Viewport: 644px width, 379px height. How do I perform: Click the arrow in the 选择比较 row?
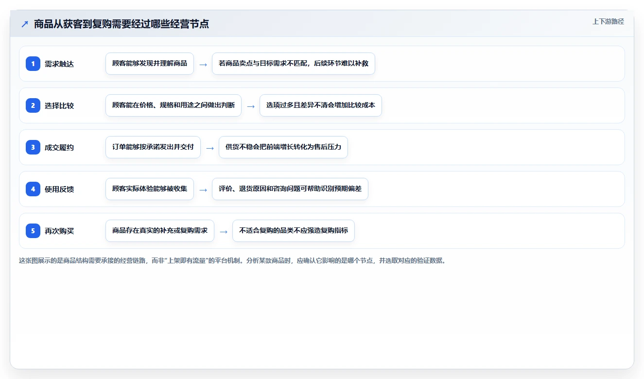pos(251,106)
